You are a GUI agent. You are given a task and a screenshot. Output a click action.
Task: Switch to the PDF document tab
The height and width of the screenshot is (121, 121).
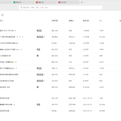tap(69, 2)
